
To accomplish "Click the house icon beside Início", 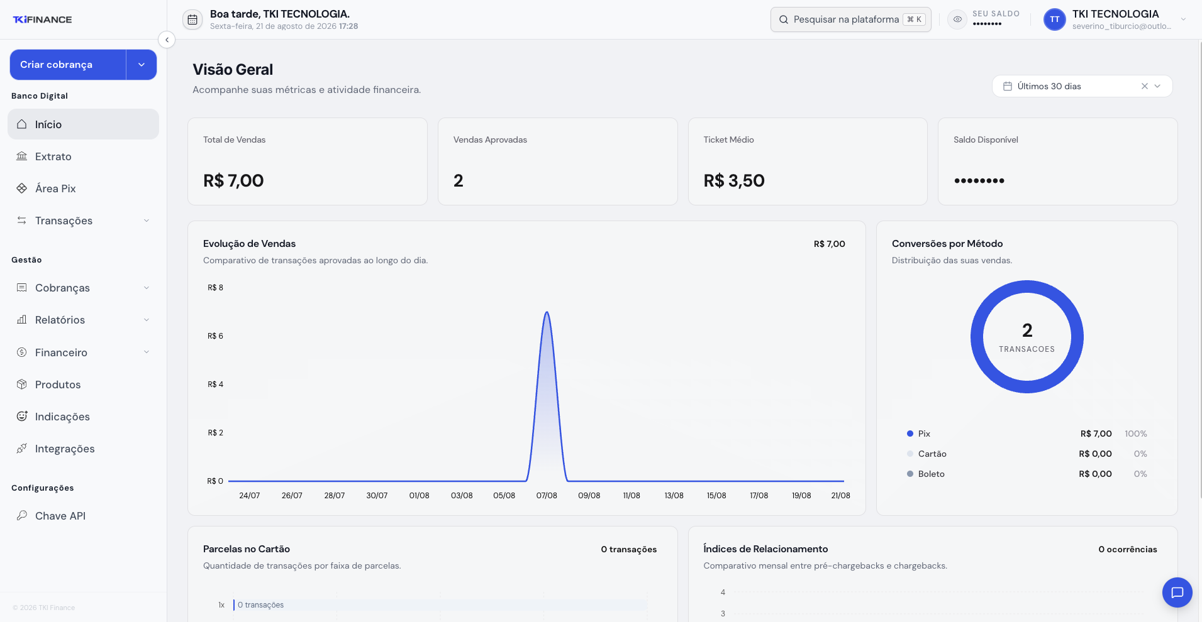I will pyautogui.click(x=22, y=124).
